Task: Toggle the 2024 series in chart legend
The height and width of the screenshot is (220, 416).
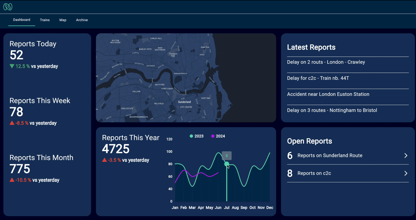Action: (x=218, y=136)
